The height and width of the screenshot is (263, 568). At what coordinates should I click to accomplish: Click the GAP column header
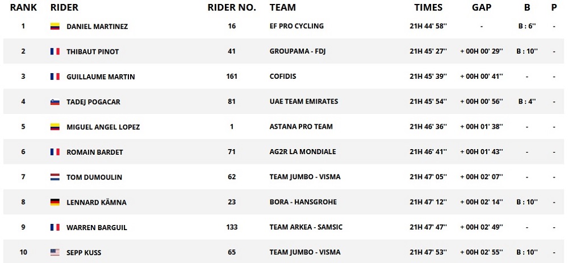click(482, 8)
